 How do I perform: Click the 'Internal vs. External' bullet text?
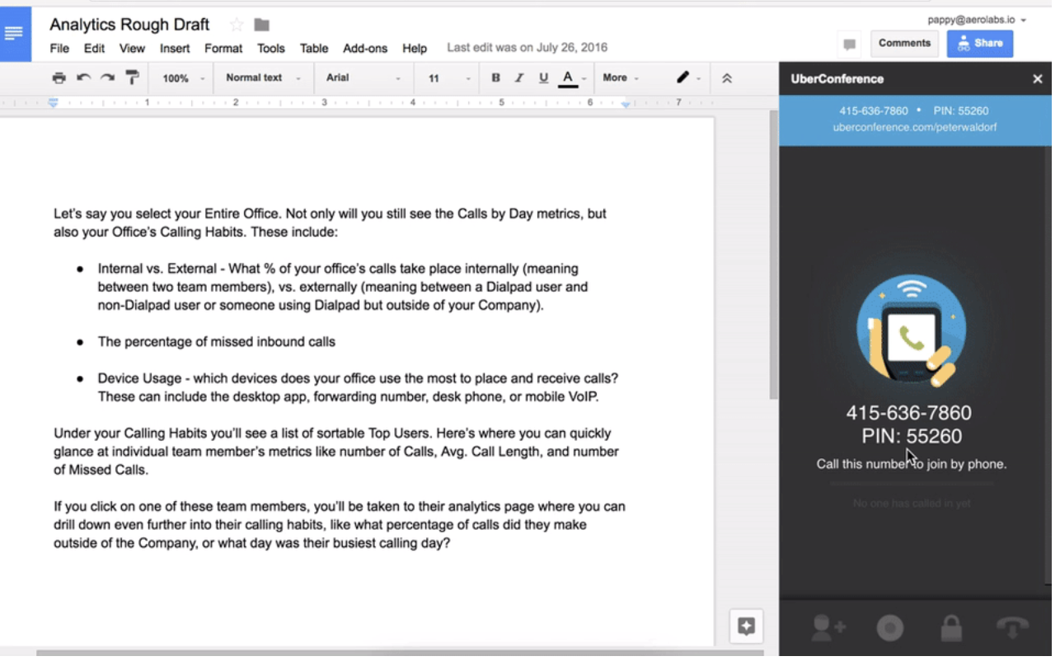coord(343,287)
